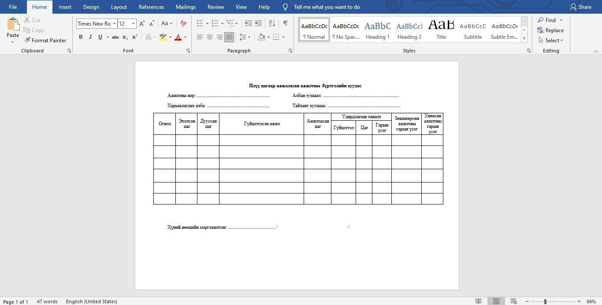Toggle bold formatting
The image size is (602, 305).
(x=81, y=37)
